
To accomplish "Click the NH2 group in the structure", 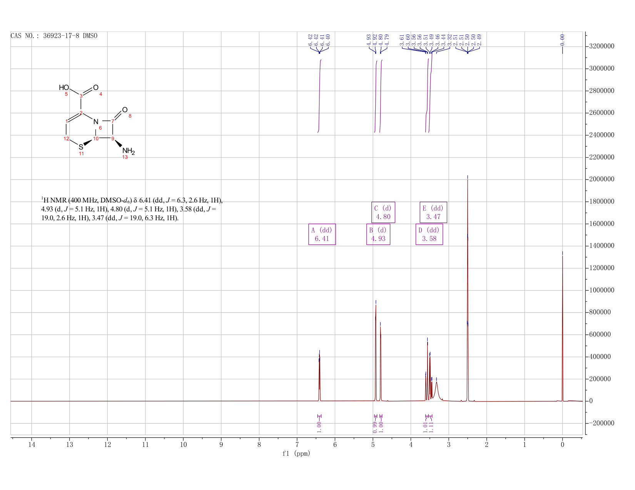I will pos(129,151).
